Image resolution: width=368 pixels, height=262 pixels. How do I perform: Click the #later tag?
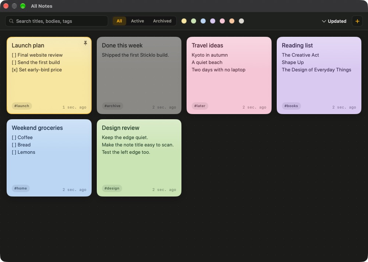200,106
